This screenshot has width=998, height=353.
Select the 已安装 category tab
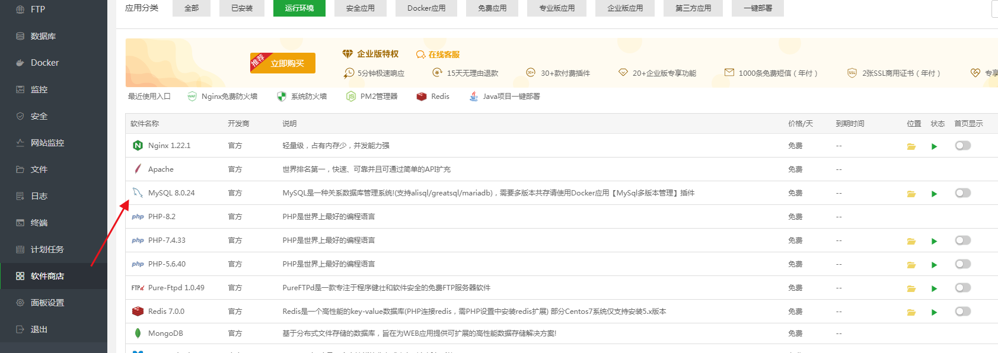[x=242, y=8]
